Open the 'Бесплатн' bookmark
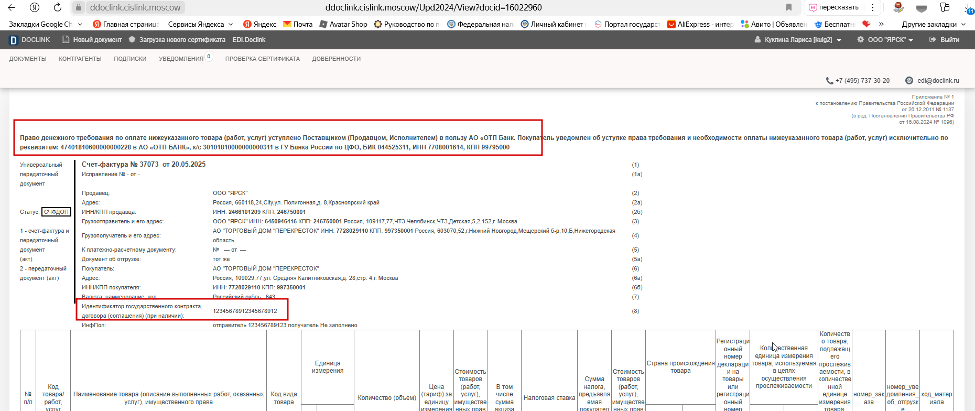The width and height of the screenshot is (975, 411). pyautogui.click(x=835, y=24)
